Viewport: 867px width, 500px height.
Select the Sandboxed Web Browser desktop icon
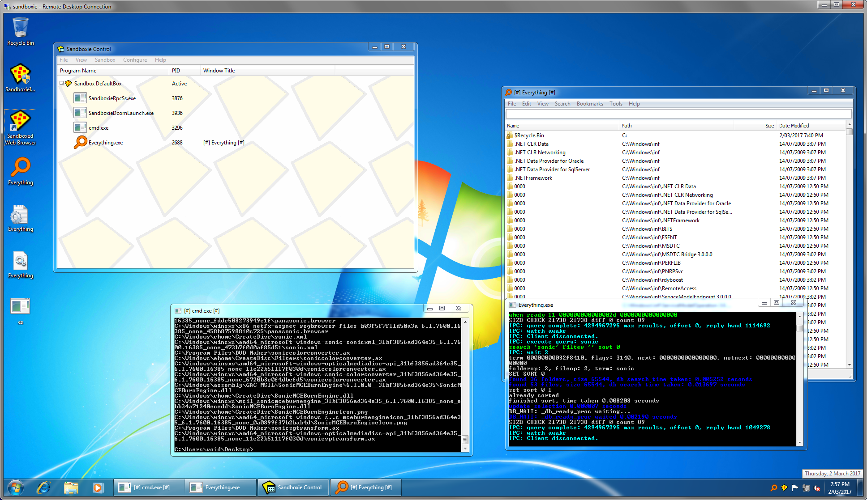click(x=20, y=127)
